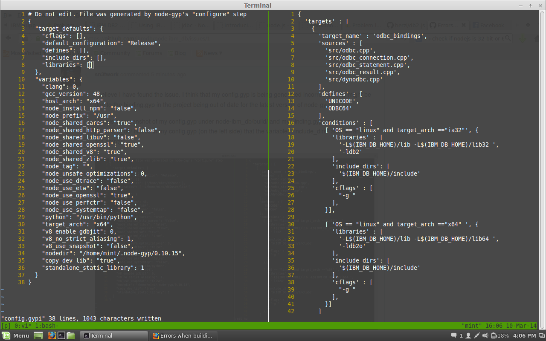Click the "clang": 0 line
The height and width of the screenshot is (341, 546).
(x=61, y=87)
